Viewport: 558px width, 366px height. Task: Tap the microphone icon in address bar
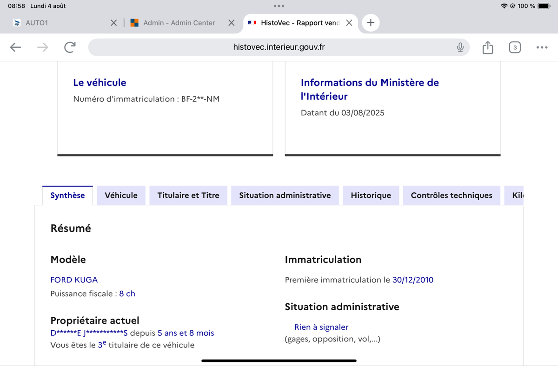click(460, 47)
